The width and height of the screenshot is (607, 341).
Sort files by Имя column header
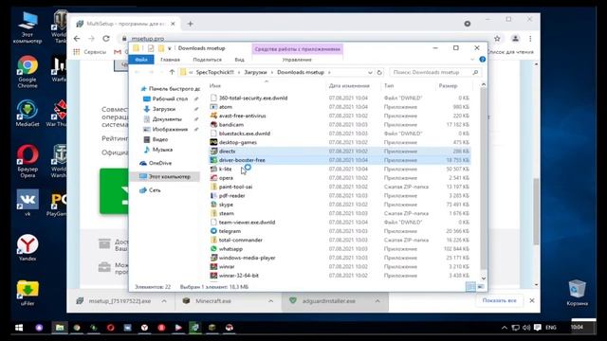[215, 86]
